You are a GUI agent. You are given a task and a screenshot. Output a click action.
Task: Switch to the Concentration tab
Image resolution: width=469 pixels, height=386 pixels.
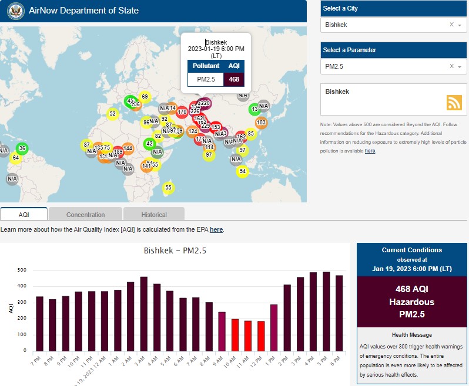pyautogui.click(x=85, y=215)
